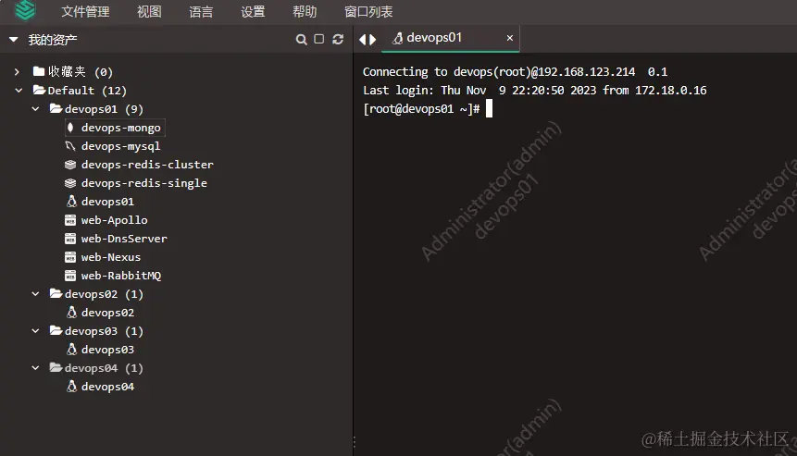This screenshot has width=797, height=456.
Task: Click the square icon beside search
Action: coord(319,39)
